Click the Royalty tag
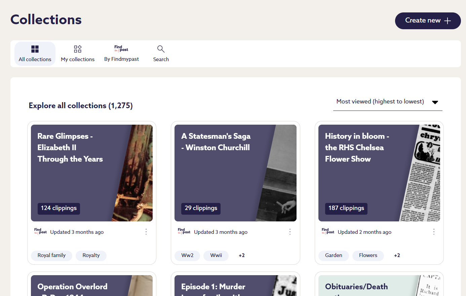Image resolution: width=466 pixels, height=296 pixels. 91,255
